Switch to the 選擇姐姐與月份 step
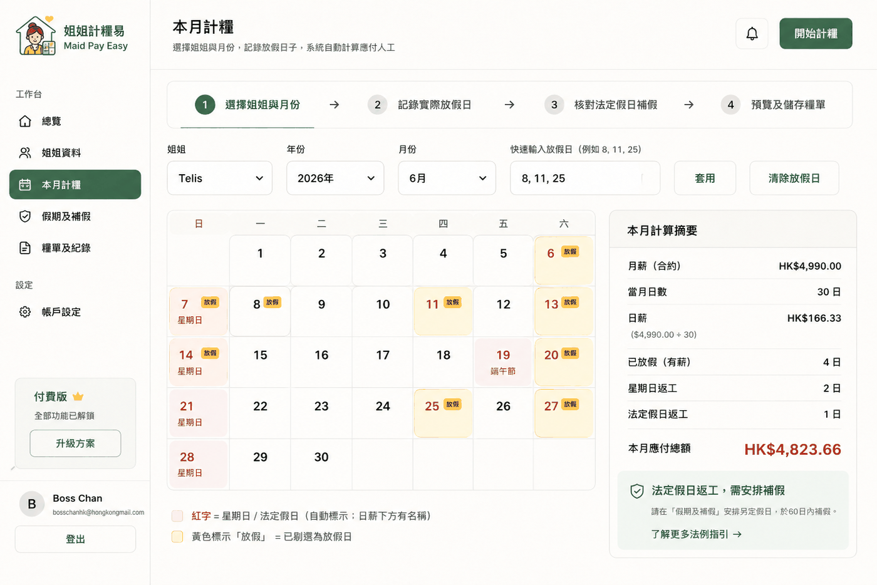This screenshot has height=585, width=877. point(247,105)
